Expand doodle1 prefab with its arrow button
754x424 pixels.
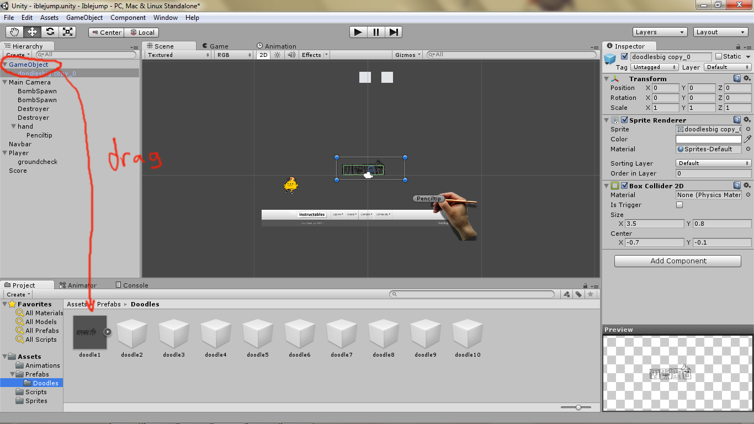108,332
